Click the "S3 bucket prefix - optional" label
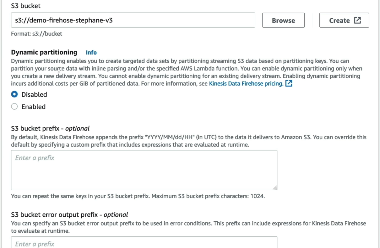 [x=50, y=128]
